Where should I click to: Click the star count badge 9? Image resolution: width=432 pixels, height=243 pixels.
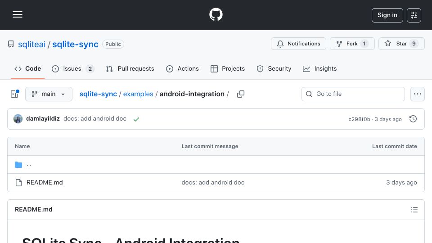414,44
